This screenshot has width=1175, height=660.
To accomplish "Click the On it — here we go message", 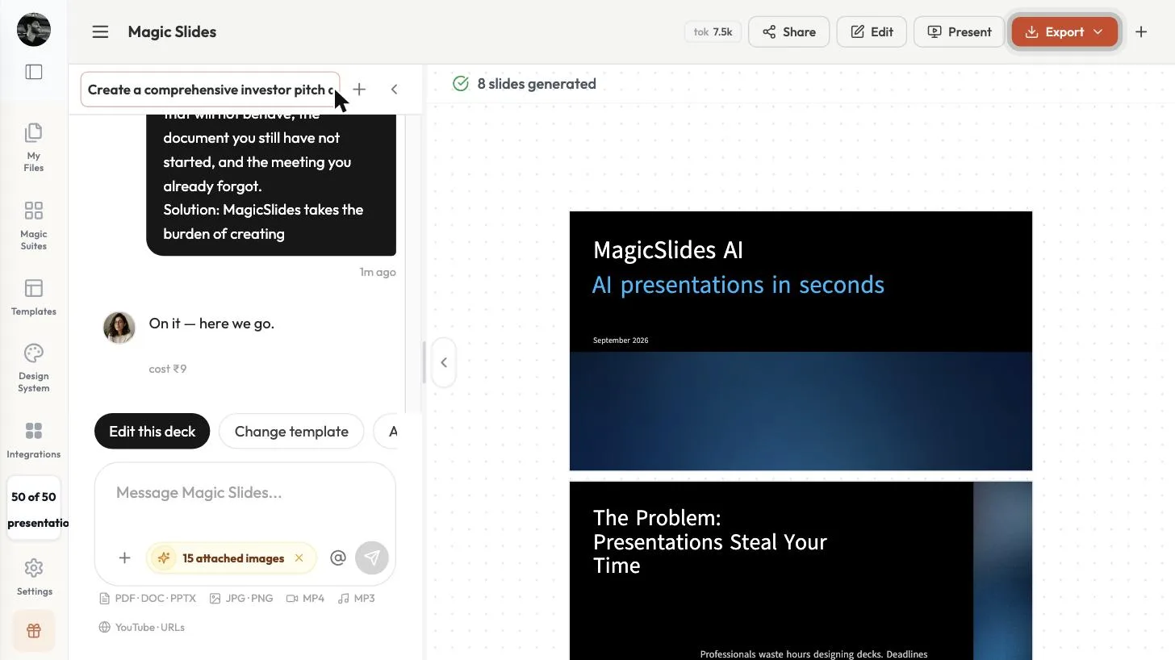I will tap(211, 324).
